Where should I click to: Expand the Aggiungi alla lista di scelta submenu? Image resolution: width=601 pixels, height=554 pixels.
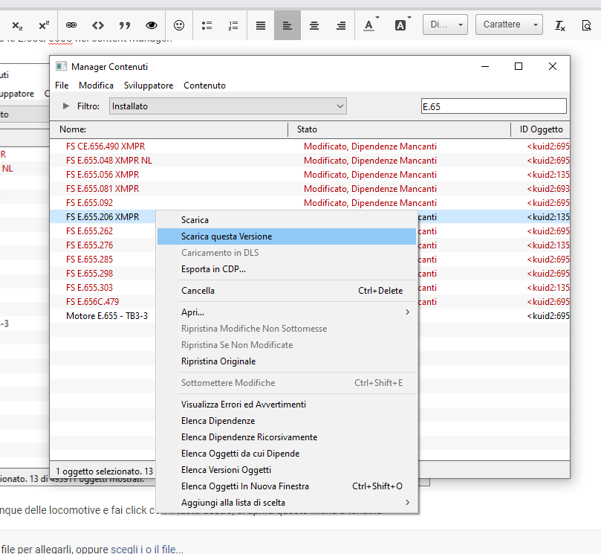[287, 502]
